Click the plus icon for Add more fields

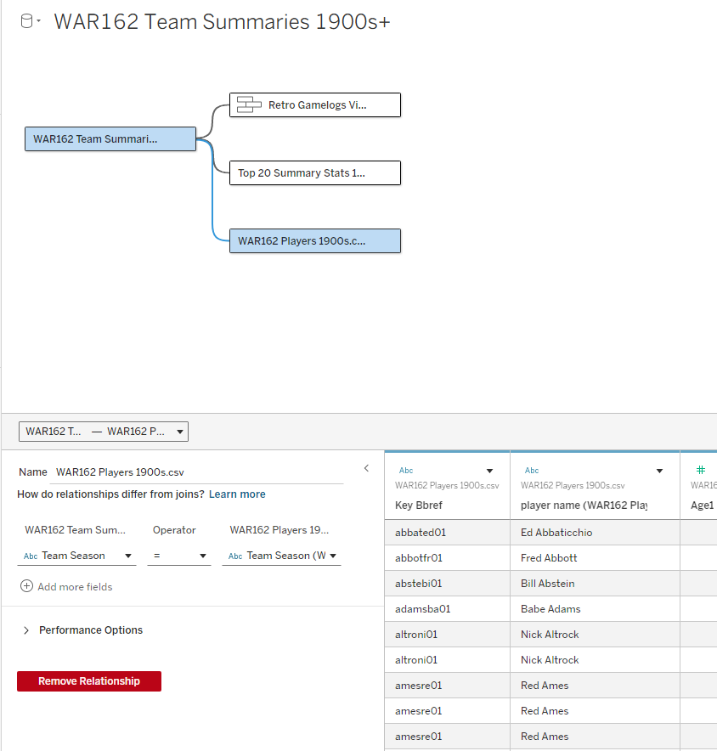click(26, 587)
